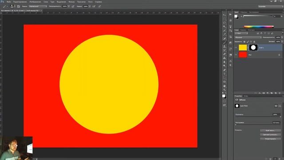Delete layer with Layers panel trash icon
The width and height of the screenshot is (284, 160).
click(280, 93)
